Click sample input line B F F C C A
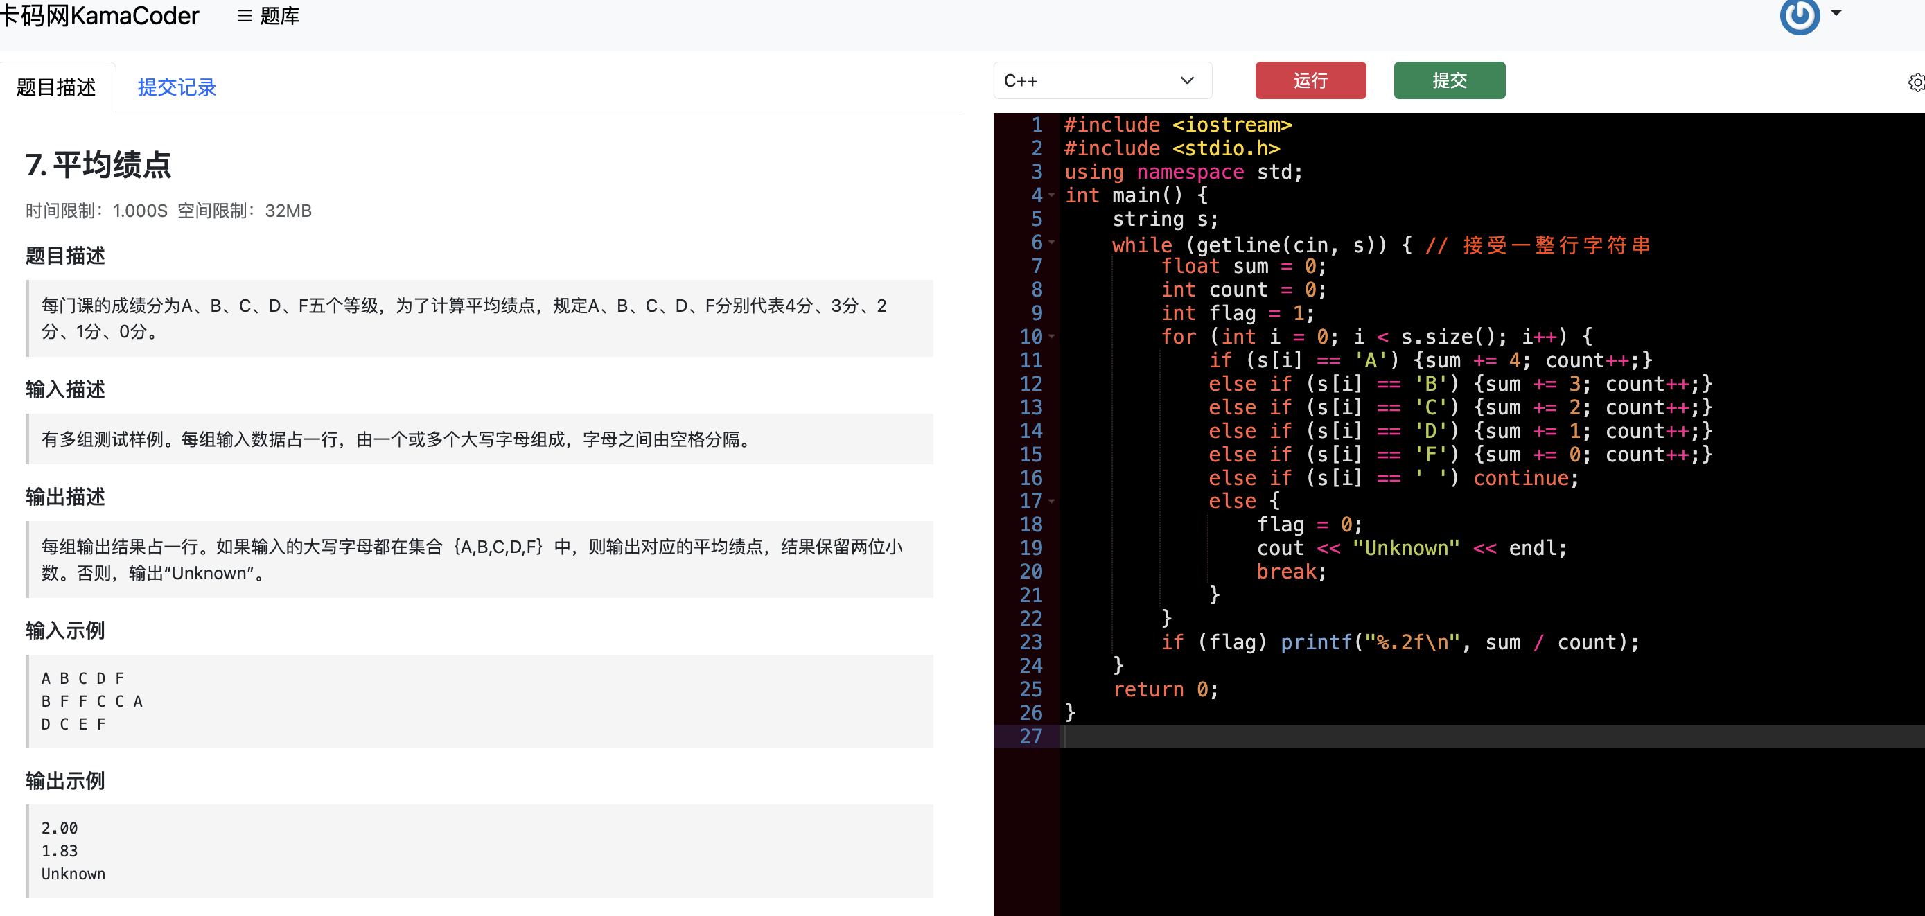 pyautogui.click(x=92, y=702)
